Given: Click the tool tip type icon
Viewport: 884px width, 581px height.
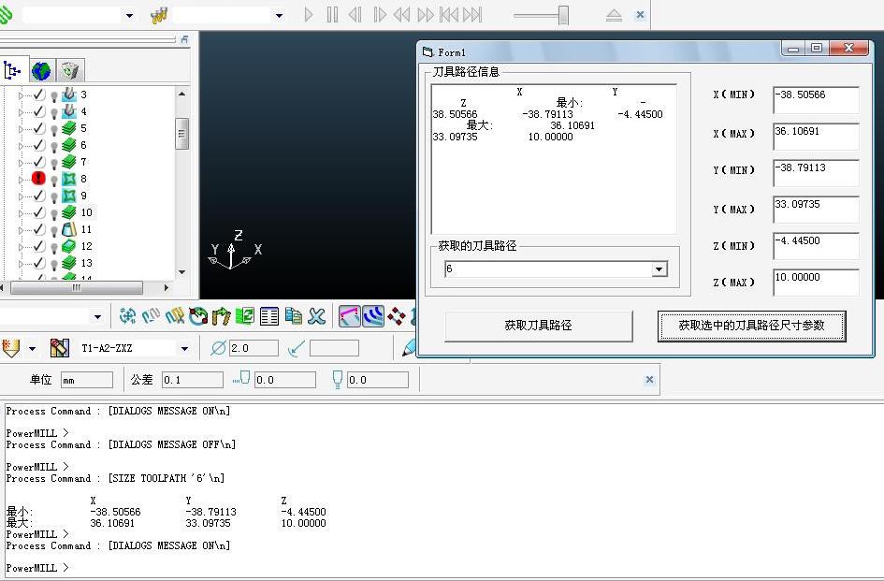Looking at the screenshot, I should click(10, 347).
